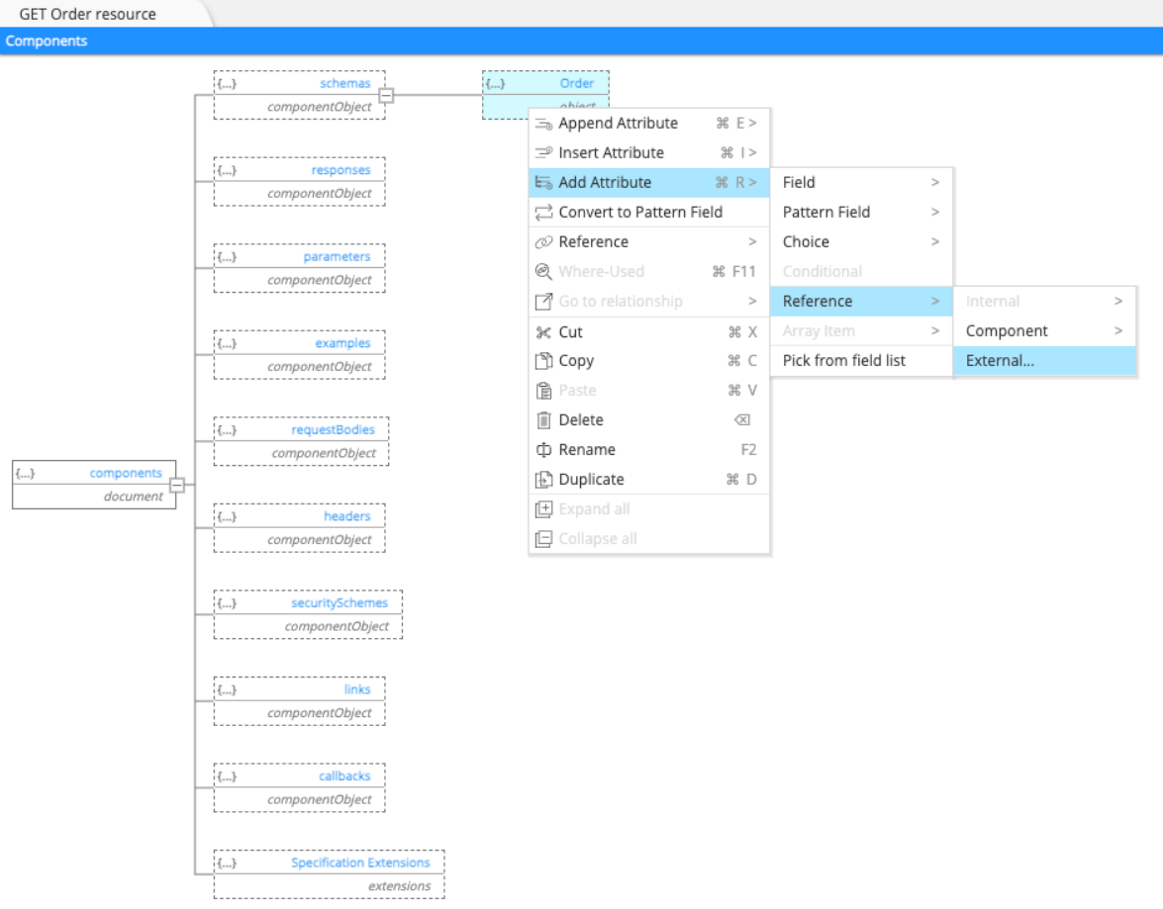This screenshot has height=909, width=1163.
Task: Click the Convert to Pattern Field arrows icon
Action: click(542, 212)
